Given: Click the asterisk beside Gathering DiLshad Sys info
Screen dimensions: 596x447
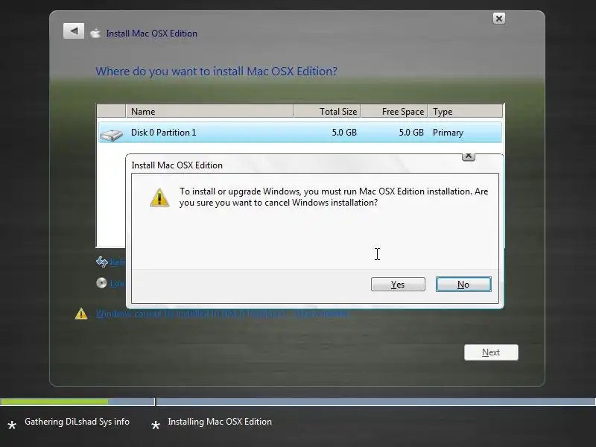Looking at the screenshot, I should [x=12, y=425].
